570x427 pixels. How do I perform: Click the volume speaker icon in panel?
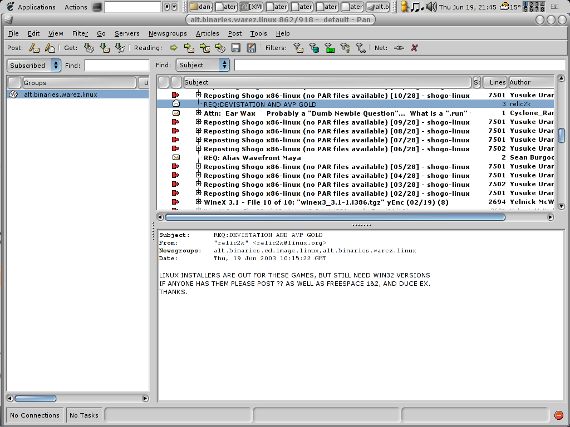click(431, 7)
